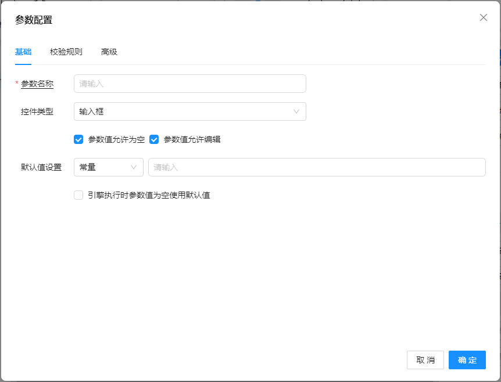Switch to the 基础 tab
This screenshot has height=382, width=501.
[x=23, y=52]
